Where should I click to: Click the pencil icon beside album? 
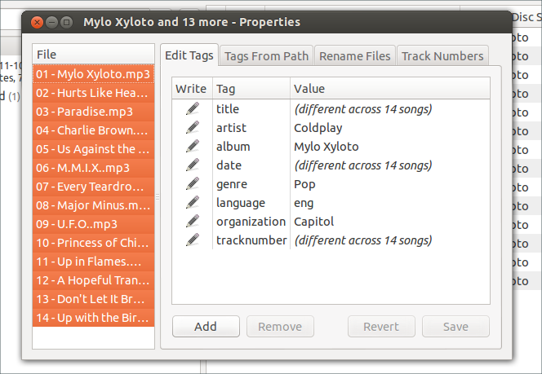pyautogui.click(x=193, y=147)
